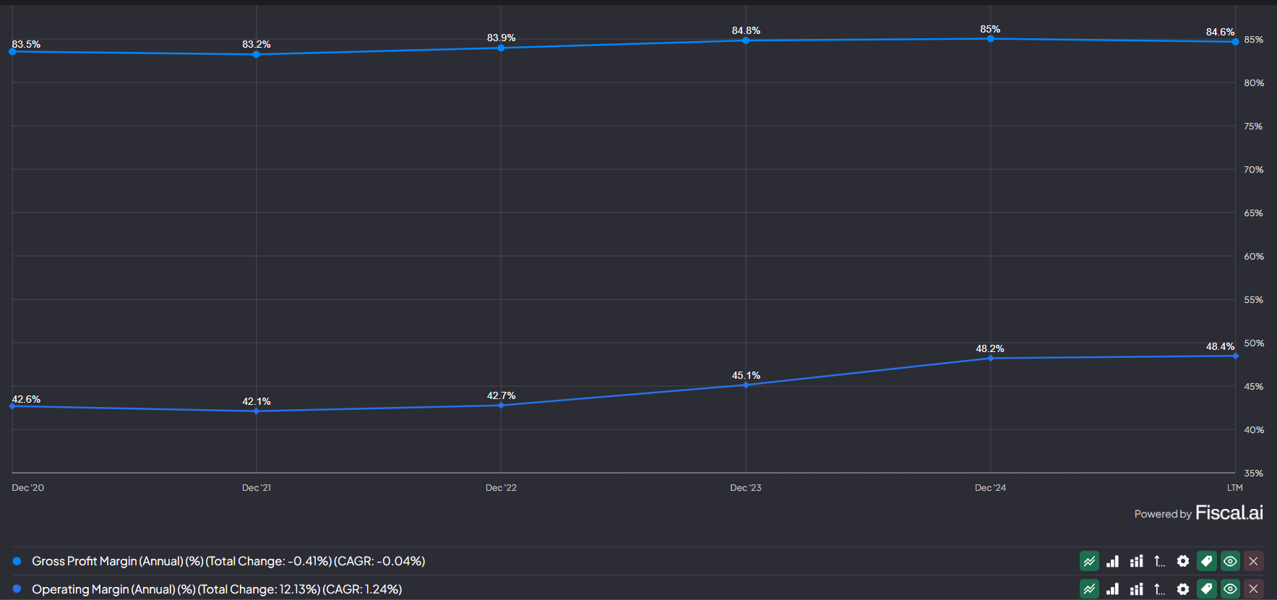Screen dimensions: 1277x600
Task: Click the 83.9% gross margin point for Dec '22
Action: pos(501,48)
